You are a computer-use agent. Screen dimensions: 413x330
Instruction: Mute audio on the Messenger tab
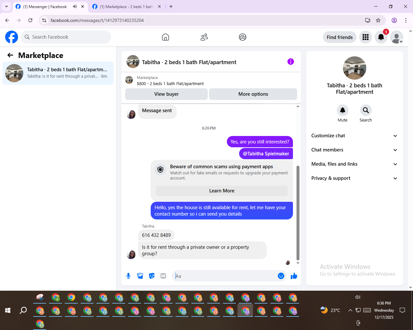pyautogui.click(x=75, y=6)
